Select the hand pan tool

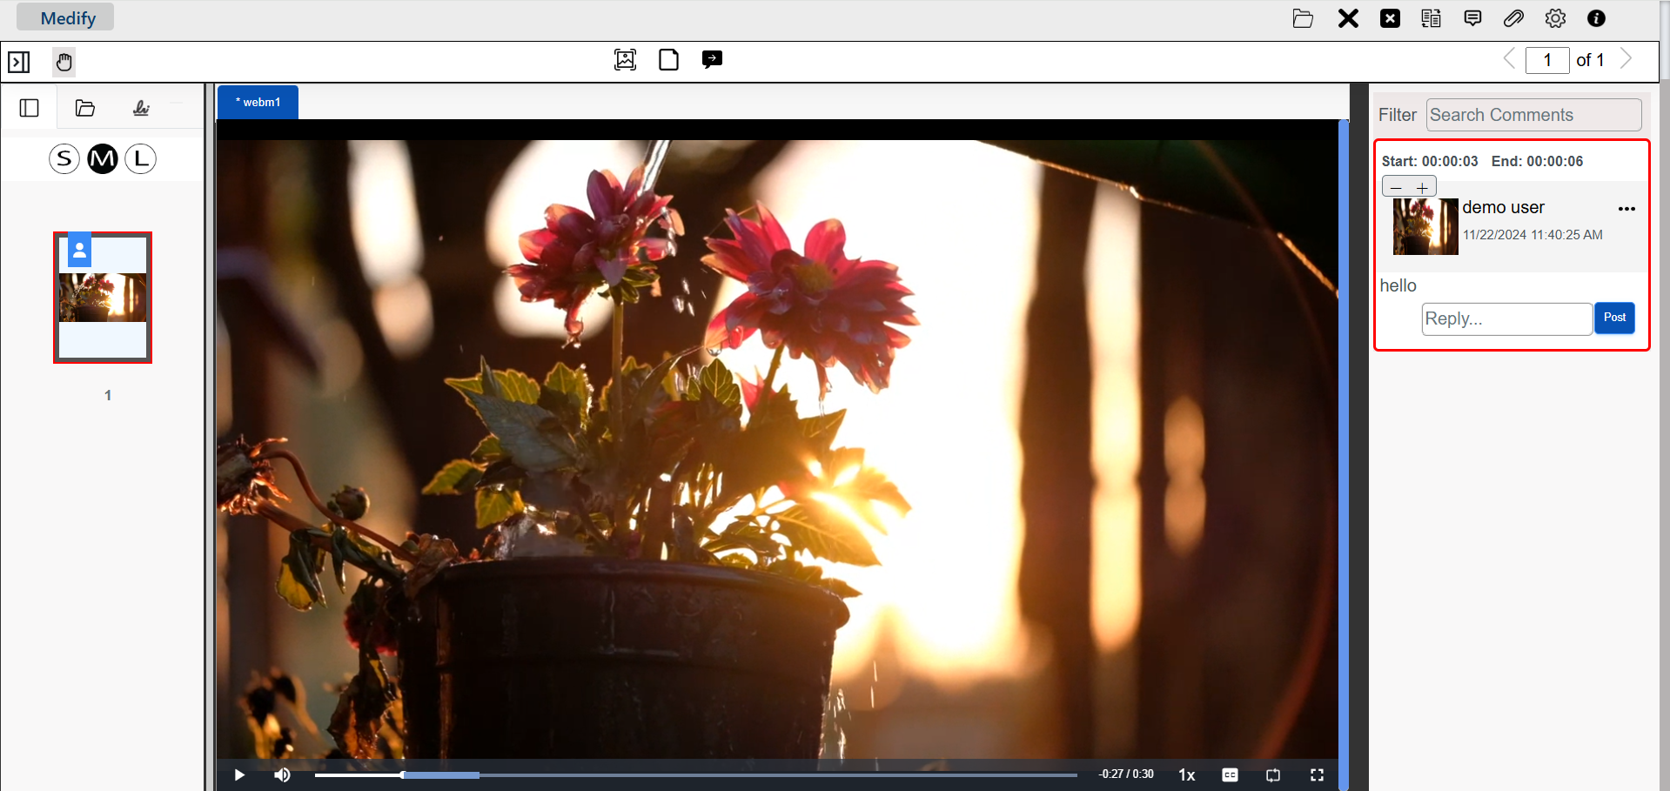[x=64, y=62]
